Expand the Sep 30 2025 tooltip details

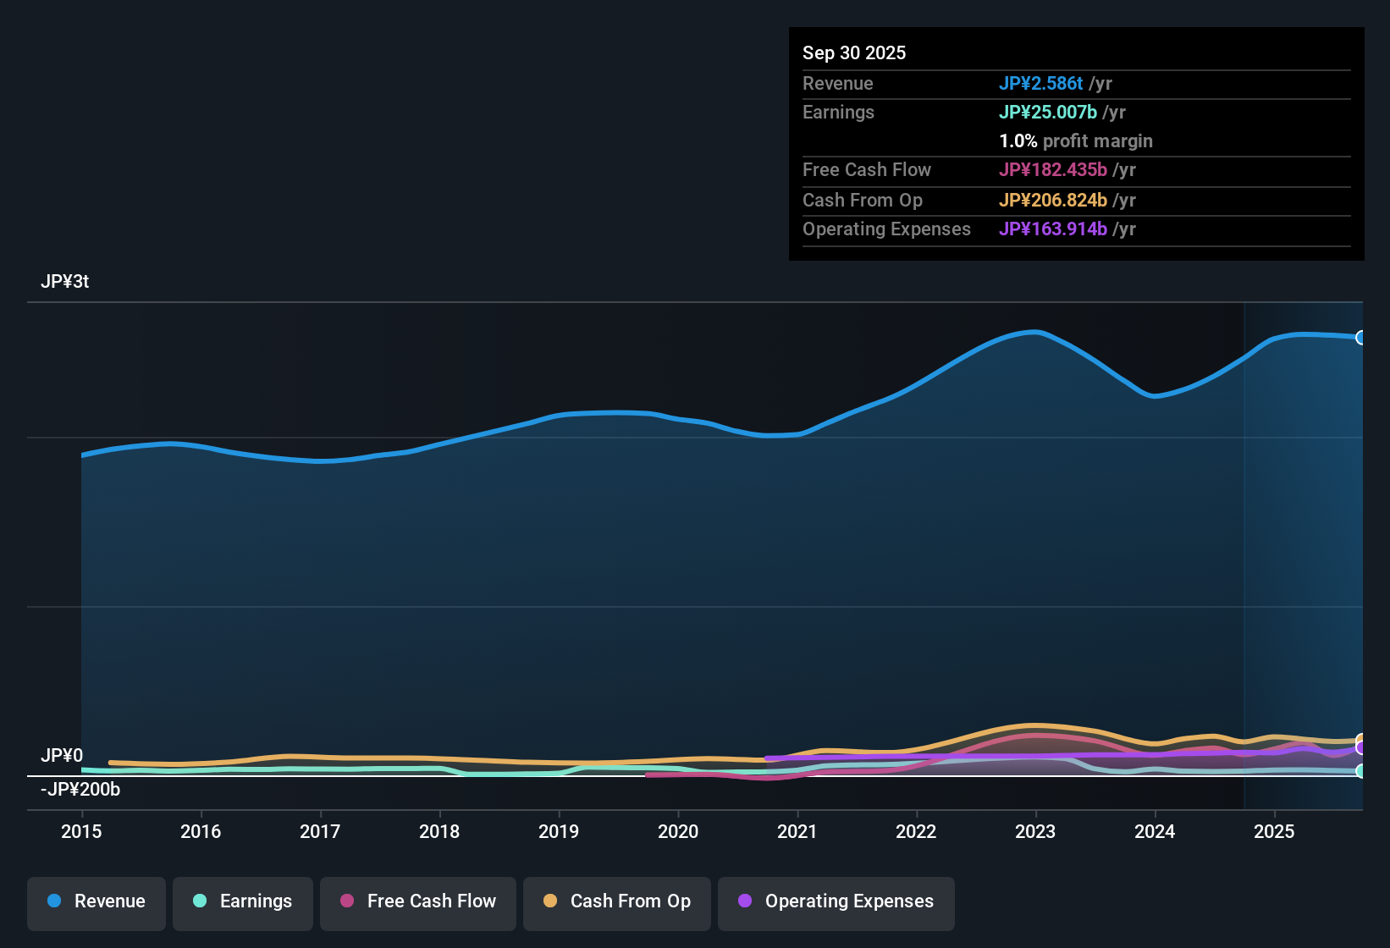[854, 52]
